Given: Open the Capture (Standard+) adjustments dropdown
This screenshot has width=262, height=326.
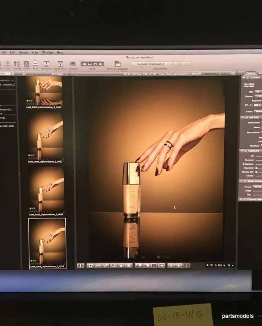Looking at the screenshot, I should tap(150, 64).
